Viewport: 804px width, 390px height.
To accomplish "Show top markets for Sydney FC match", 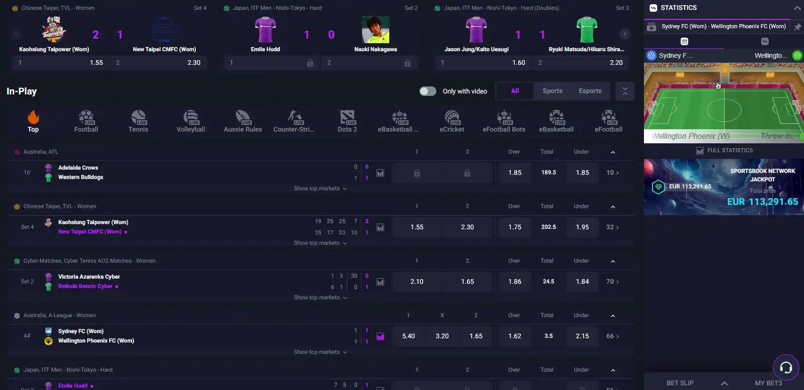I will click(320, 352).
